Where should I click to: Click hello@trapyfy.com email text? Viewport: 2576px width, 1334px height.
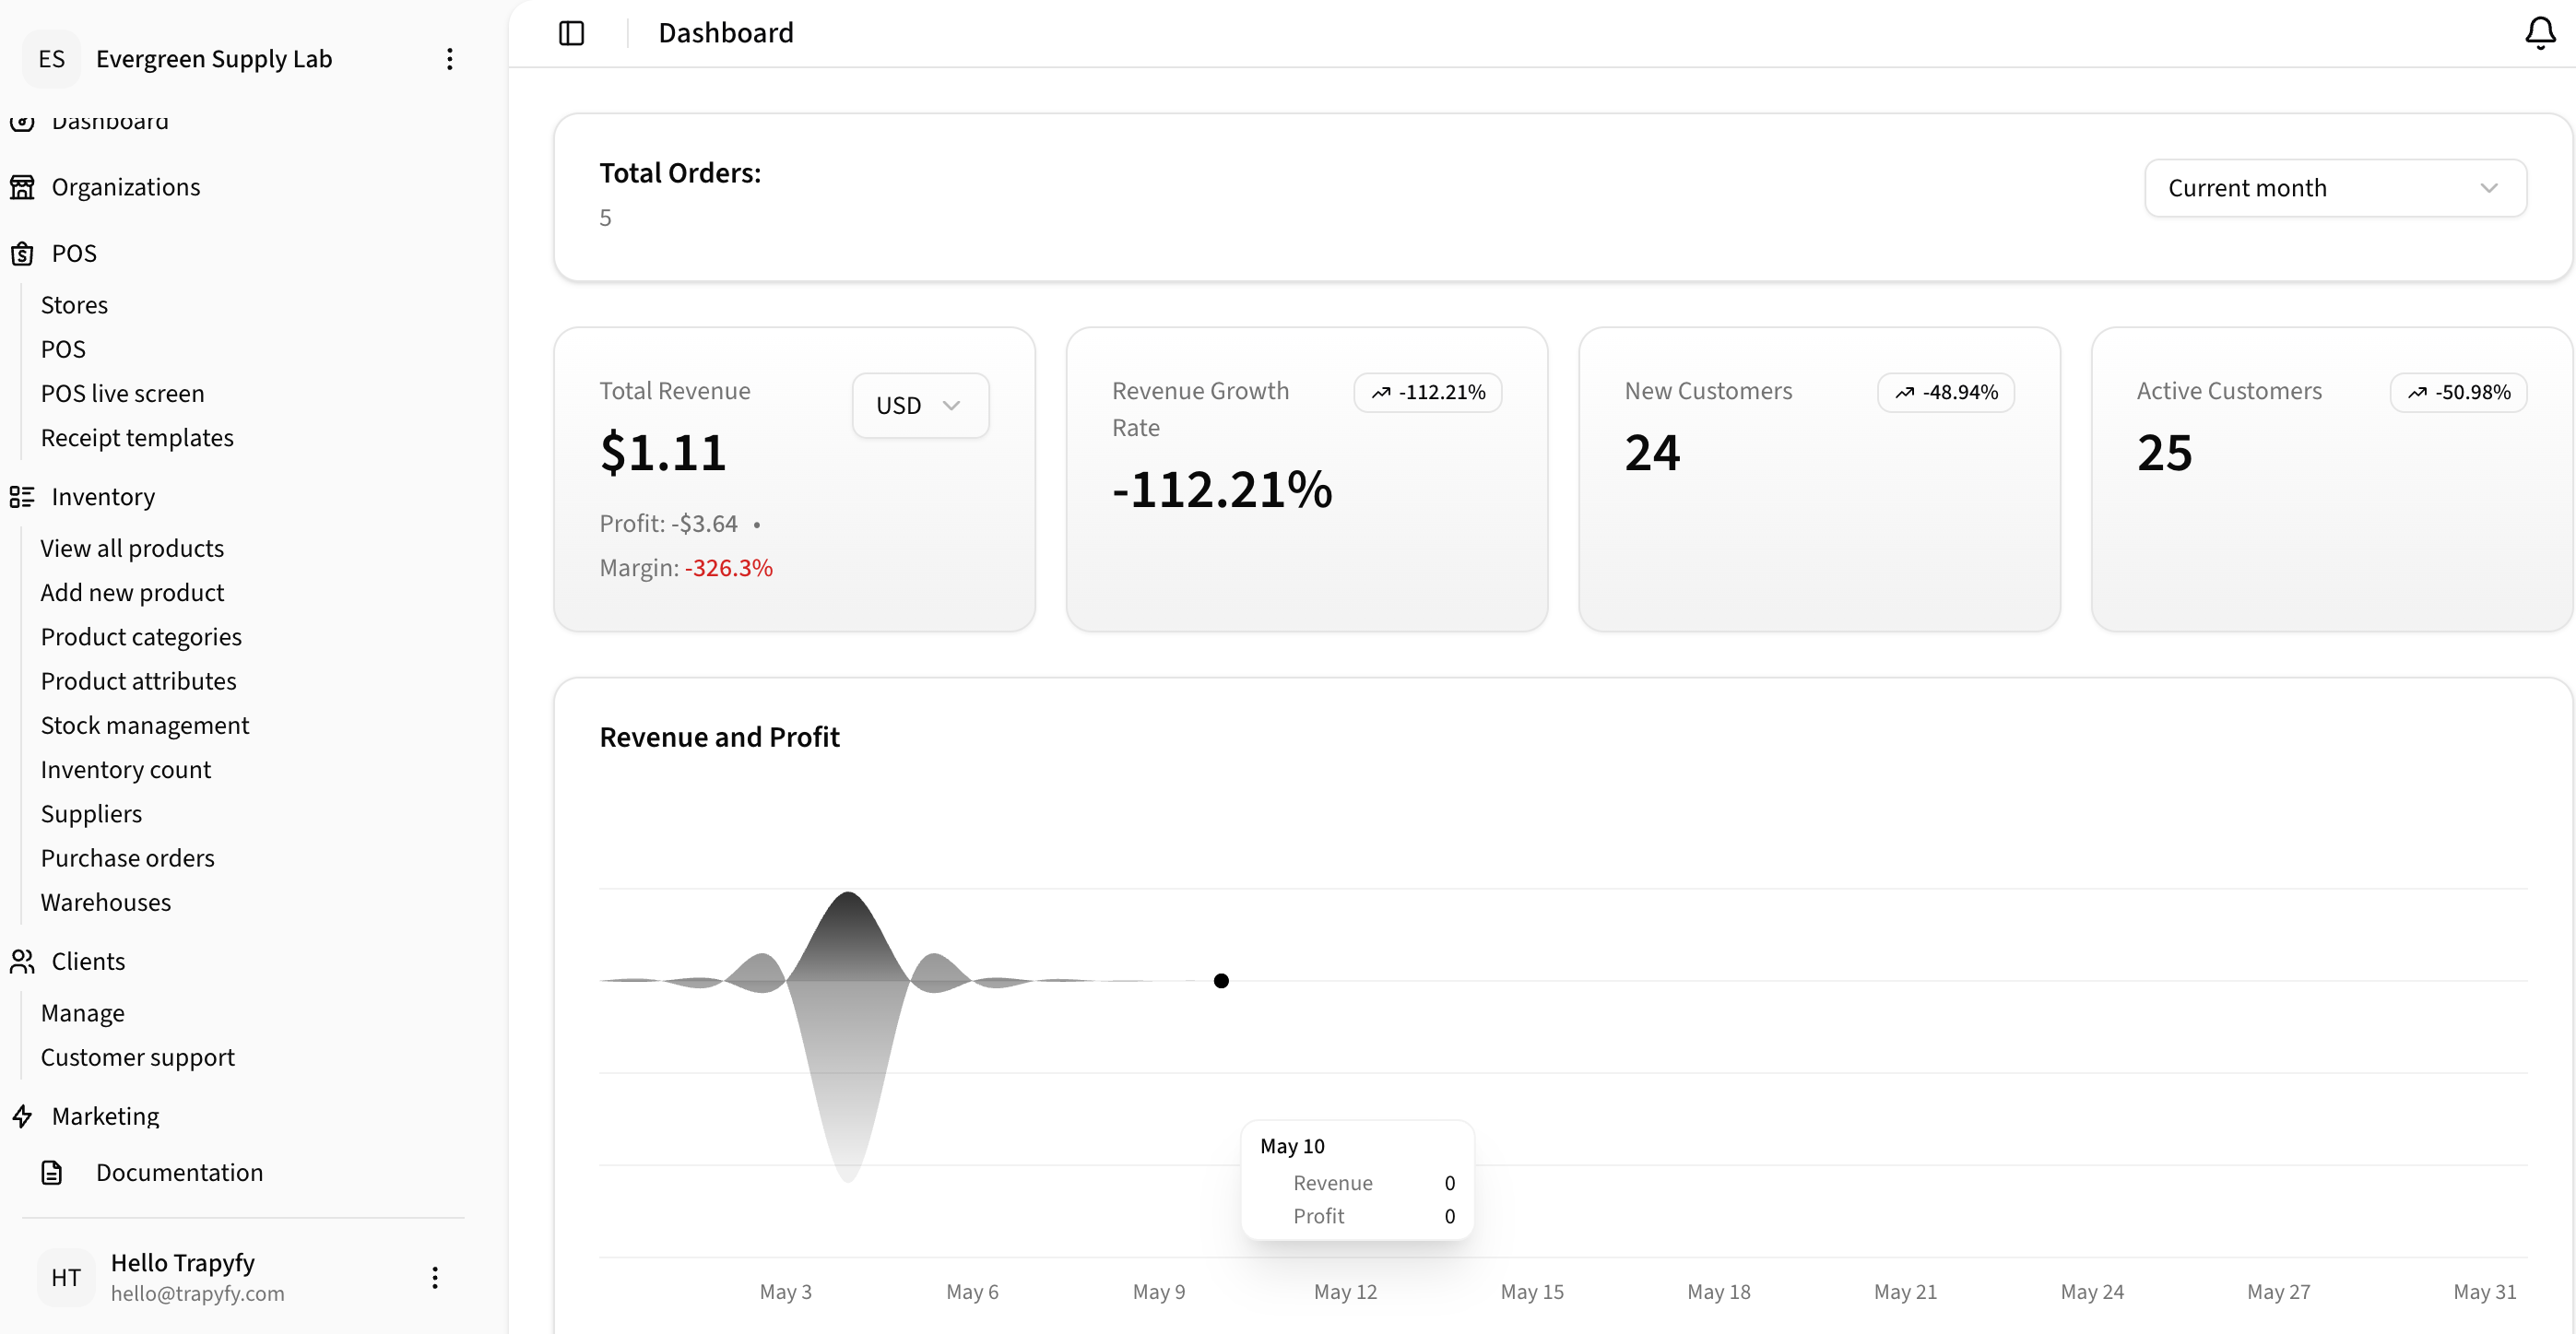tap(197, 1293)
